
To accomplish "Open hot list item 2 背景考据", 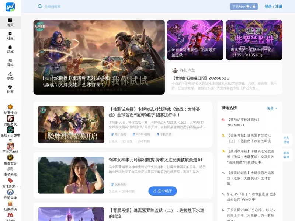I will pyautogui.click(x=250, y=138).
